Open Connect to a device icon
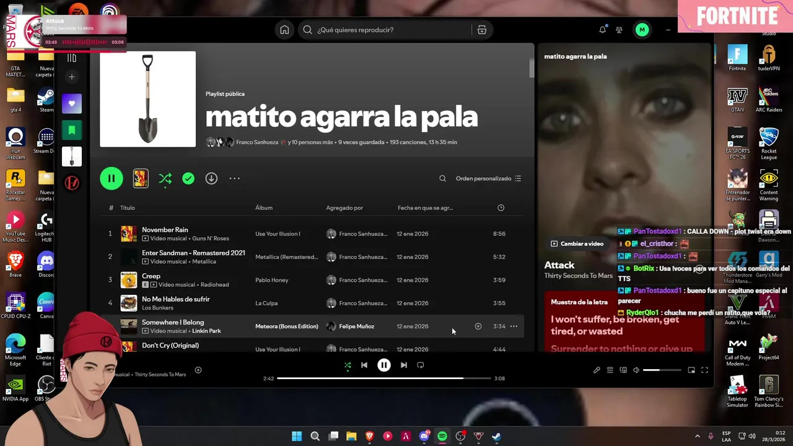The image size is (793, 446). pos(623,370)
